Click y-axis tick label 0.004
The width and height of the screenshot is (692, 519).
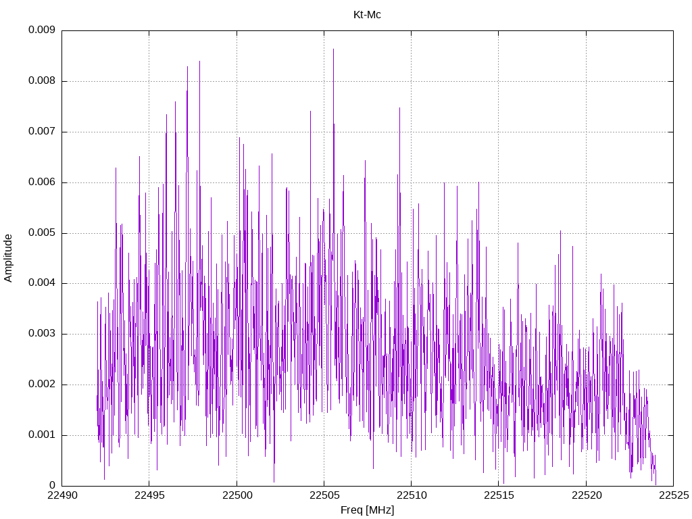(x=42, y=283)
